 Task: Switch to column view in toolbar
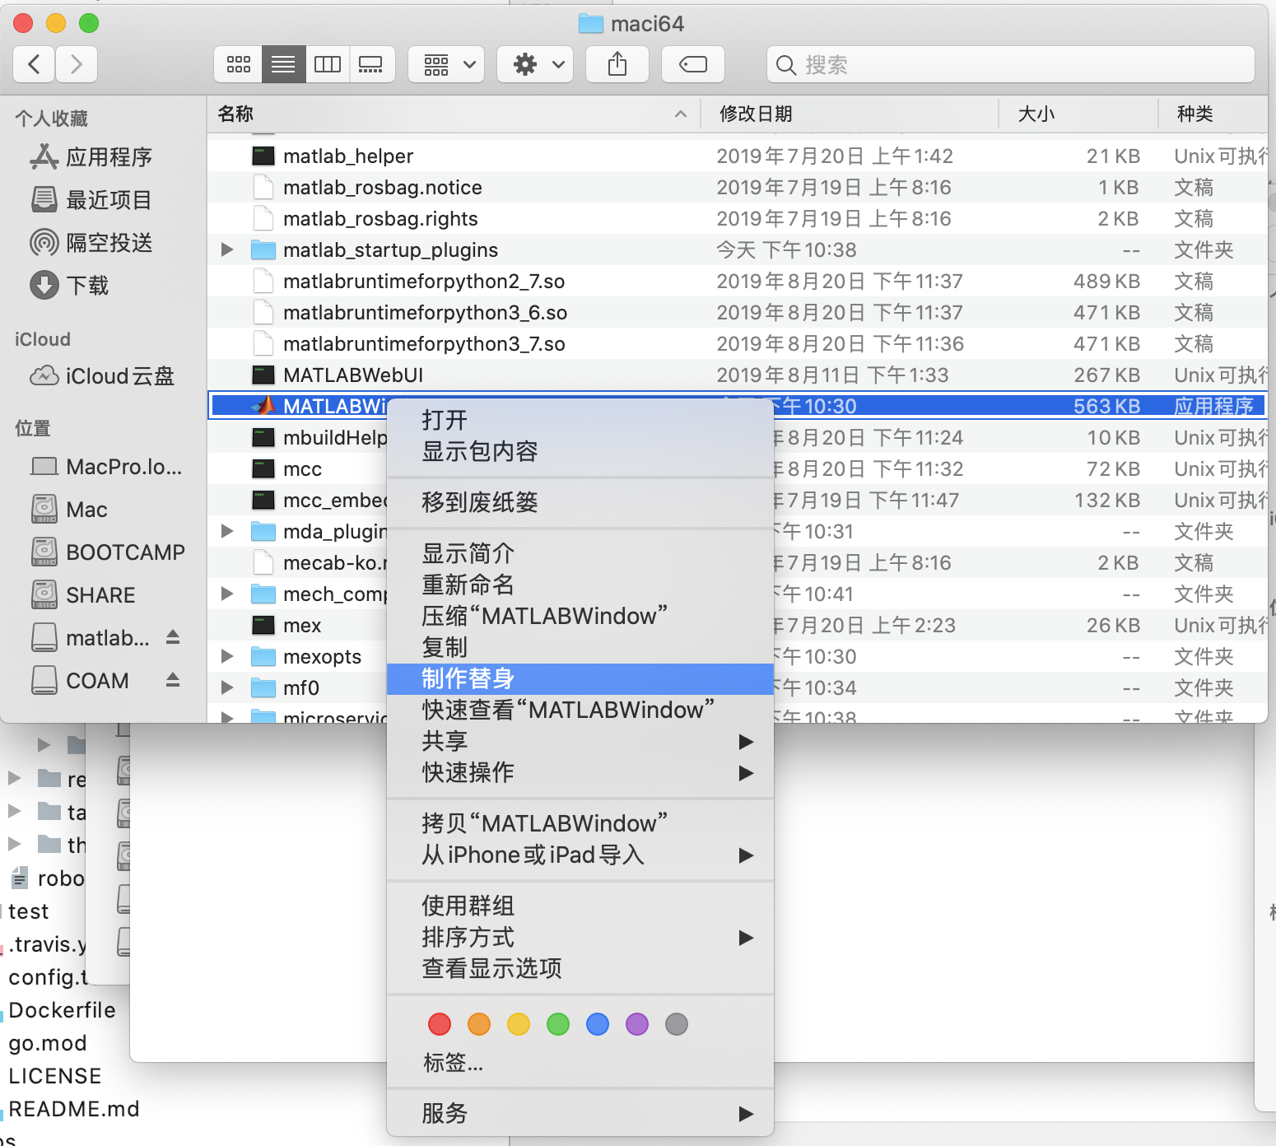coord(328,64)
